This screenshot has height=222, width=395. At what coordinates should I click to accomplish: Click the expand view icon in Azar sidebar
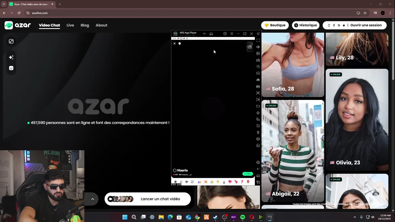coord(11,41)
